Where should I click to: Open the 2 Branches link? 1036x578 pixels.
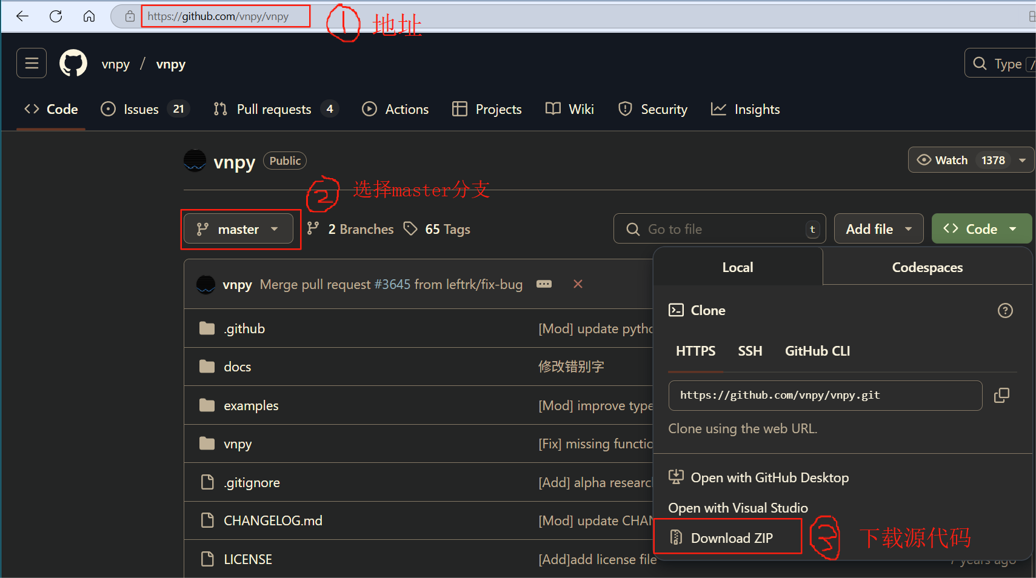(350, 229)
